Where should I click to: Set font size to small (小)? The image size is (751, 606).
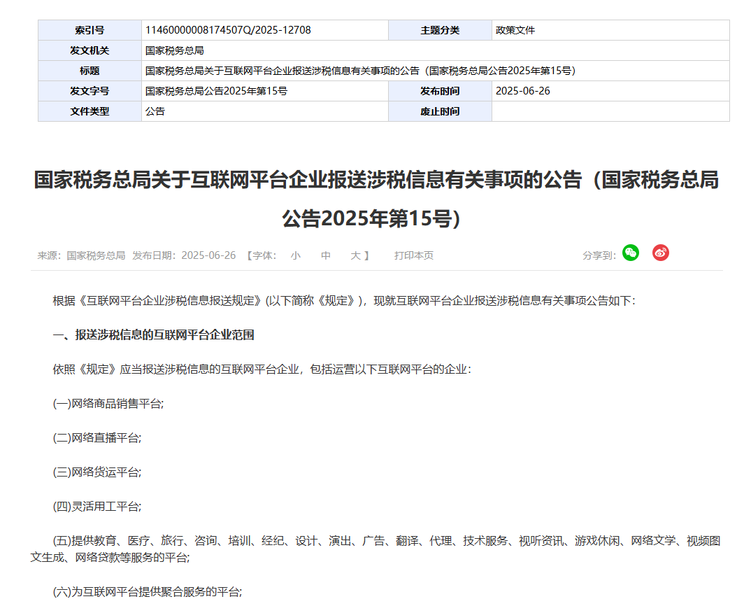(x=296, y=255)
